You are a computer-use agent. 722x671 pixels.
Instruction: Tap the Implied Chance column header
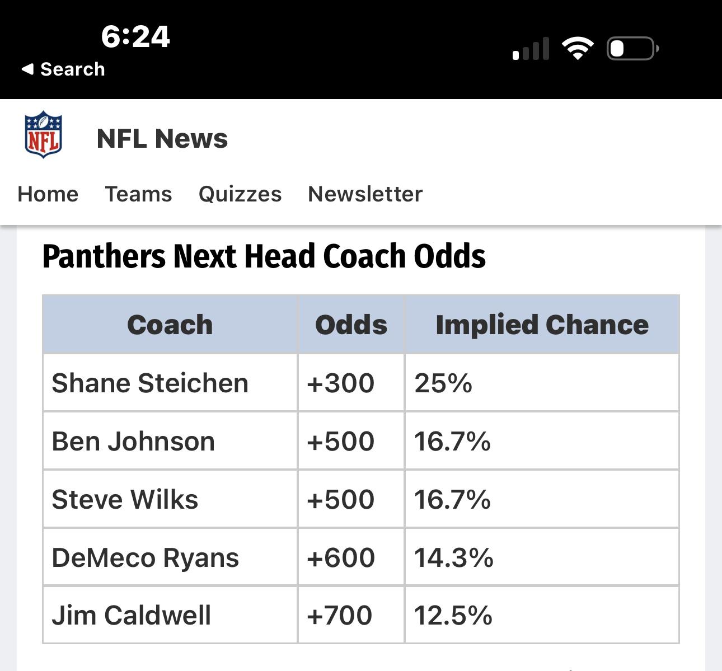tap(542, 325)
